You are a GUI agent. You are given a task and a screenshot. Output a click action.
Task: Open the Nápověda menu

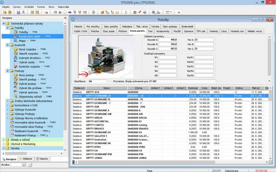(x=63, y=7)
